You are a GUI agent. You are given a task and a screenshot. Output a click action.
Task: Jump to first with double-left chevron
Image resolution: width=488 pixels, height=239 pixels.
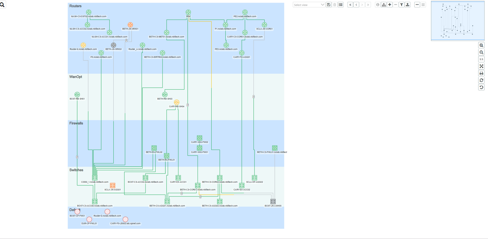[x=350, y=5]
